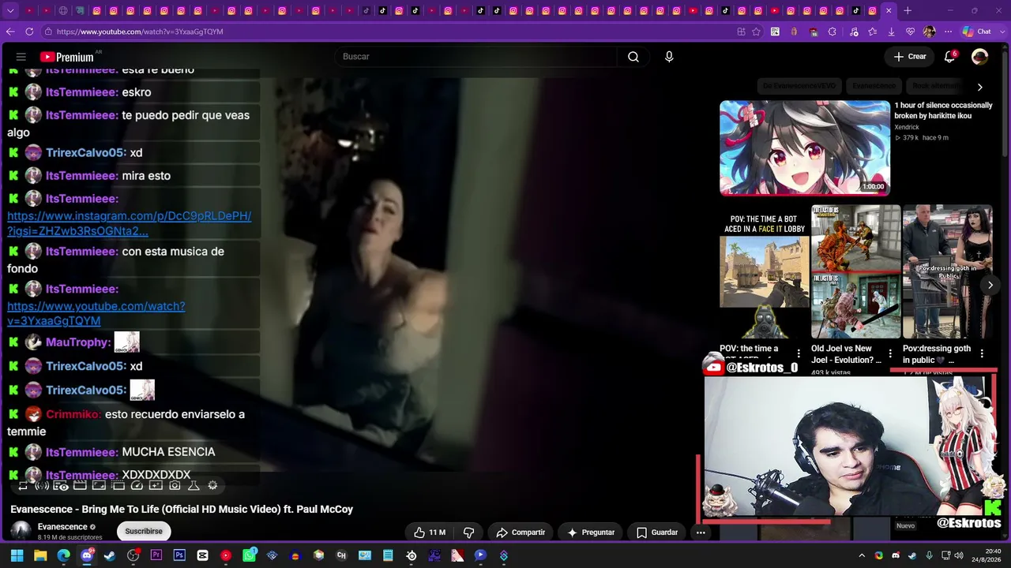Viewport: 1011px width, 568px height.
Task: Show more filter chips with right arrow
Action: [979, 87]
